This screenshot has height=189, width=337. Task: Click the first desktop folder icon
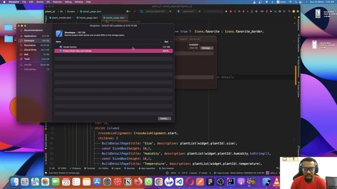click(8, 27)
